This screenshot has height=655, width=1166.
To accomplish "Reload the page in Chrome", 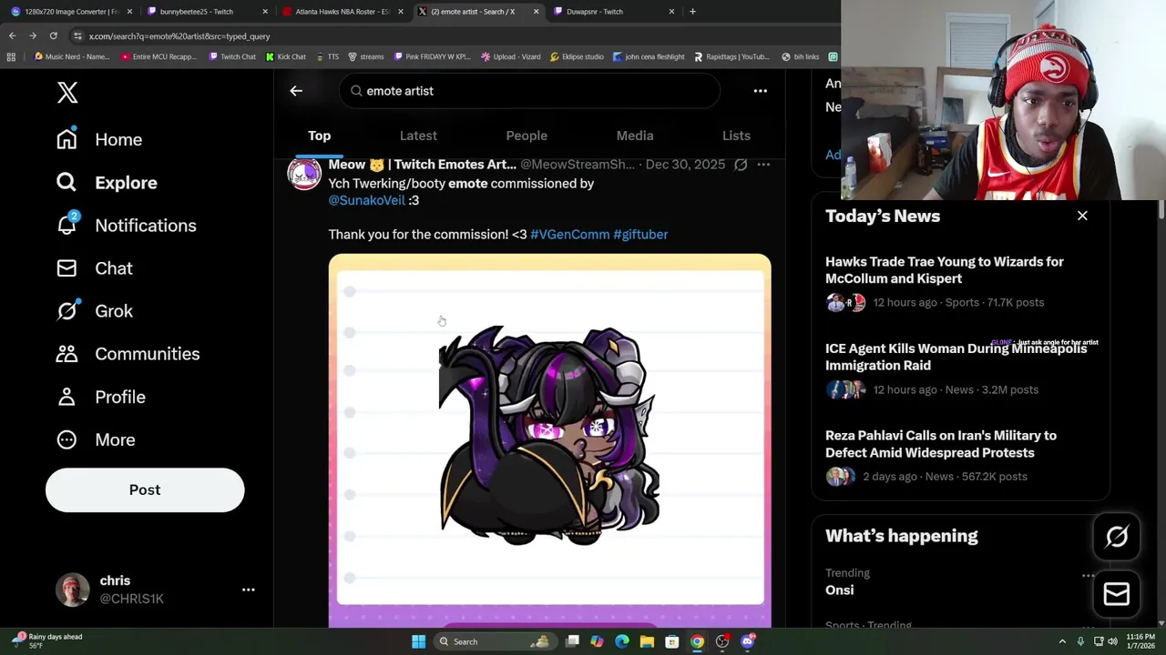I will pos(53,35).
